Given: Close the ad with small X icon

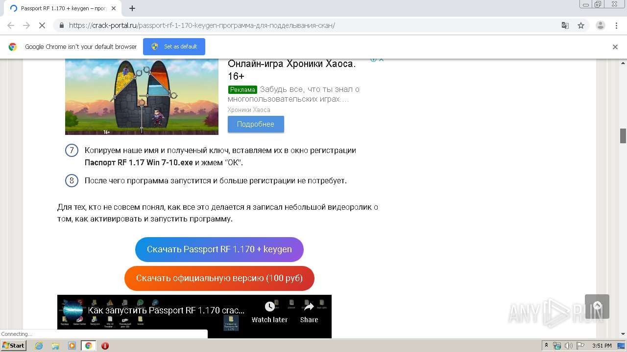Looking at the screenshot, I should coord(381,60).
